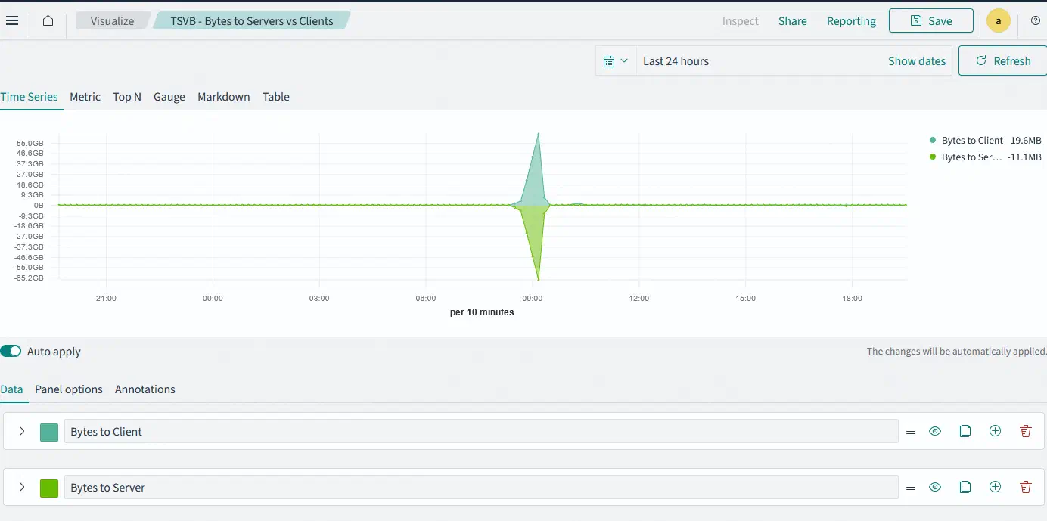Open the user avatar menu
1047x521 pixels.
click(999, 20)
